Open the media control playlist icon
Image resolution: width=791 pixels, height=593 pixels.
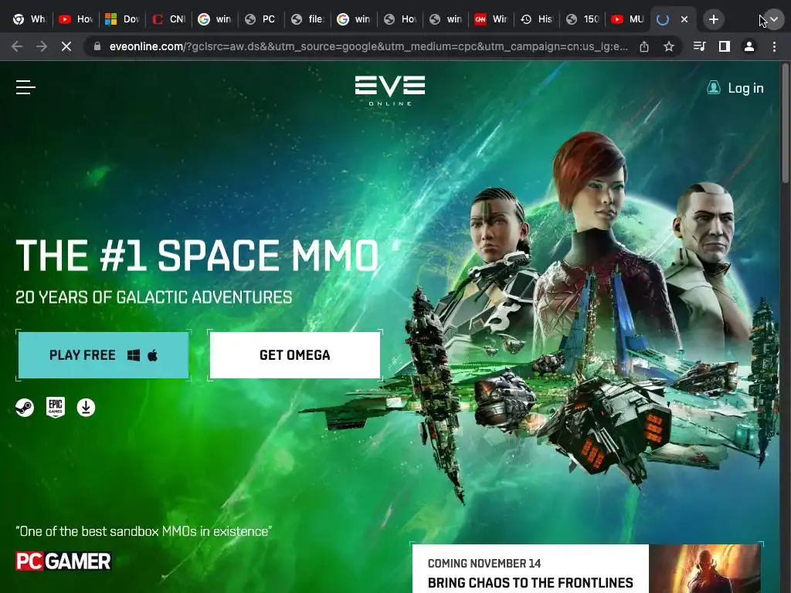click(699, 46)
